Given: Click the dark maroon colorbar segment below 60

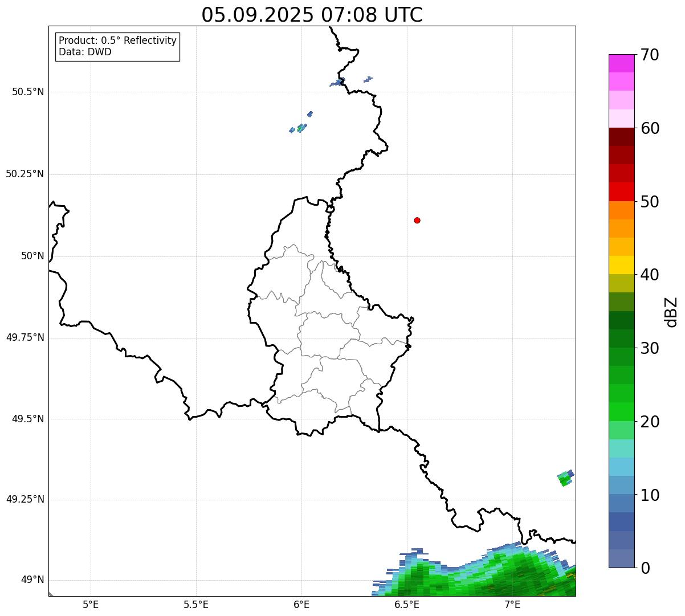Looking at the screenshot, I should (x=621, y=137).
